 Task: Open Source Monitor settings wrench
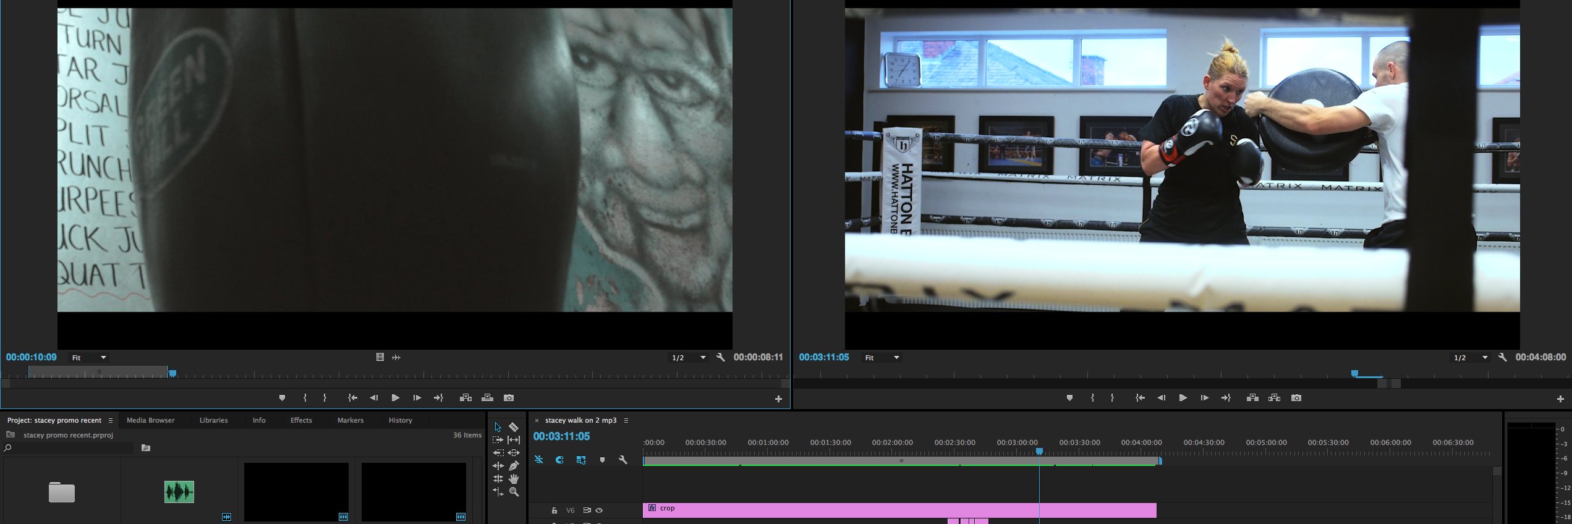coord(721,357)
